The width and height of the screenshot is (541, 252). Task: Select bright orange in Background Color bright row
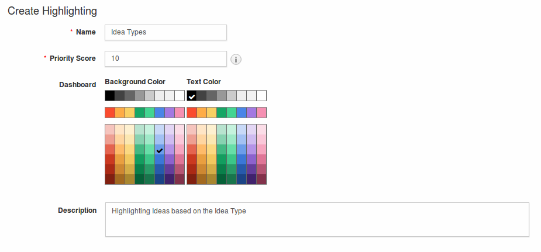pyautogui.click(x=120, y=112)
